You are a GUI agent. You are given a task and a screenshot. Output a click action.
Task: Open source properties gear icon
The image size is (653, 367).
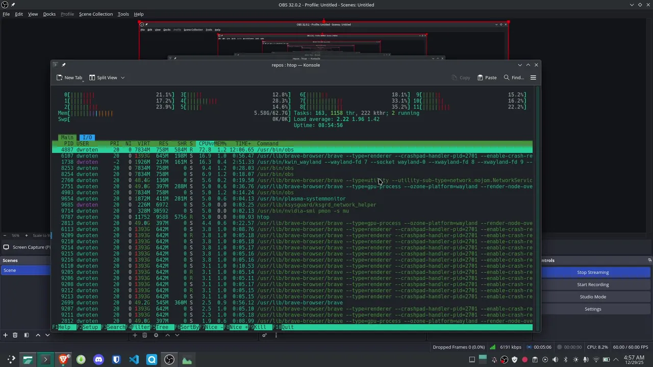tap(156, 335)
